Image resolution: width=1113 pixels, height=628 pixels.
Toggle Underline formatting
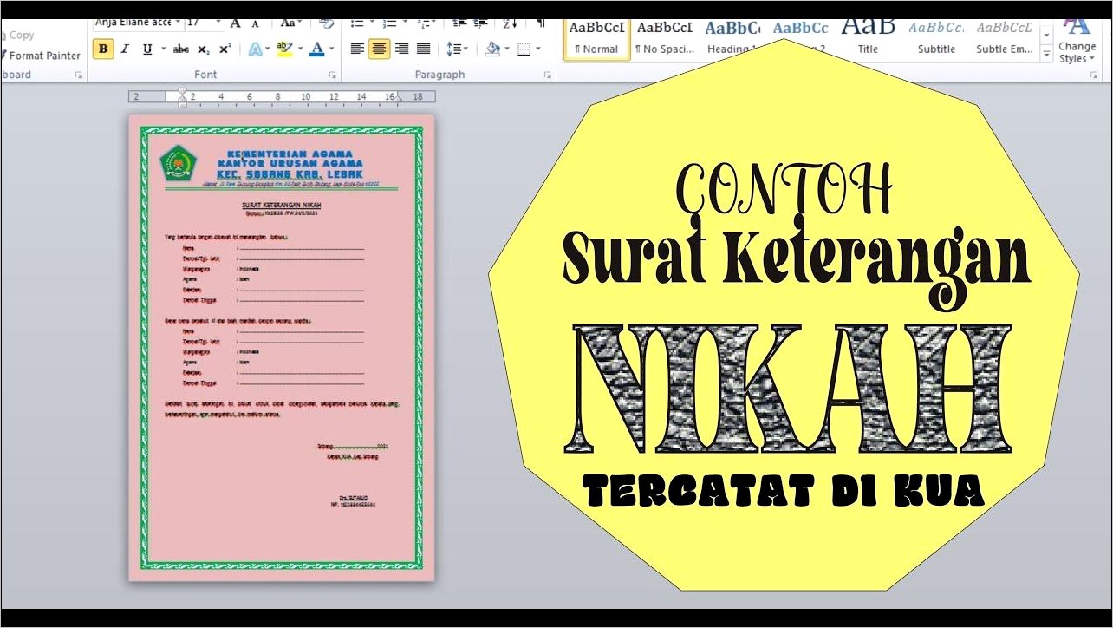coord(146,49)
